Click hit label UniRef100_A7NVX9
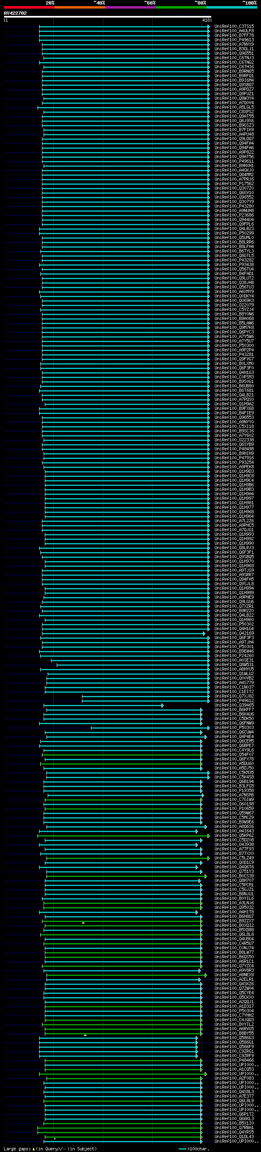261x1152 pixels. [234, 44]
